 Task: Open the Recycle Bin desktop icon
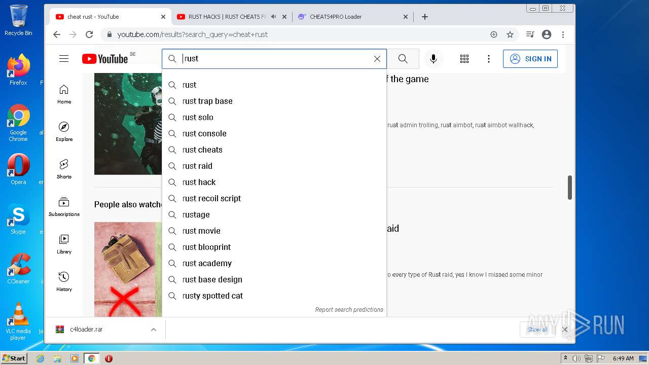pyautogui.click(x=18, y=20)
